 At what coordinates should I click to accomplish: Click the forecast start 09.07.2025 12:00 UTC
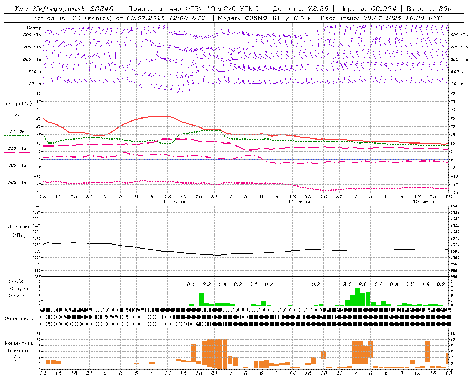(166, 18)
